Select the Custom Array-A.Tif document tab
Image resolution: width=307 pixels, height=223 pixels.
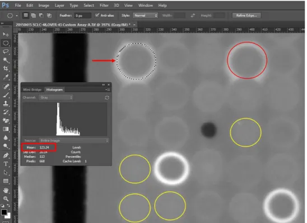tap(73, 25)
